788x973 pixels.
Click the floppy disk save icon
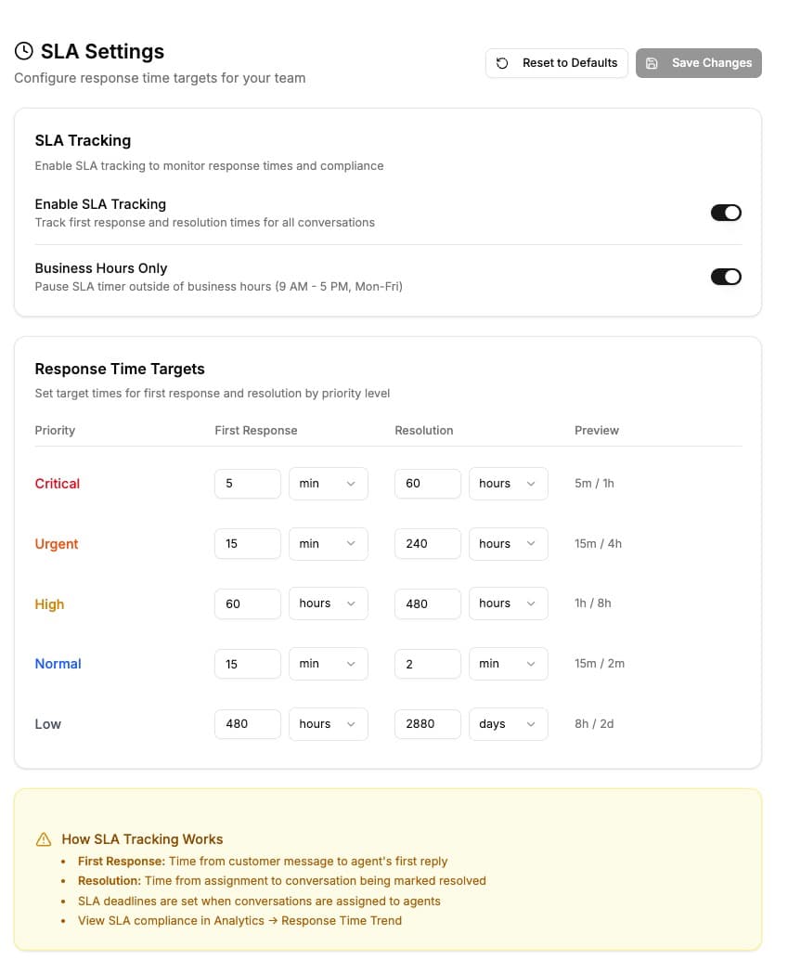coord(652,63)
